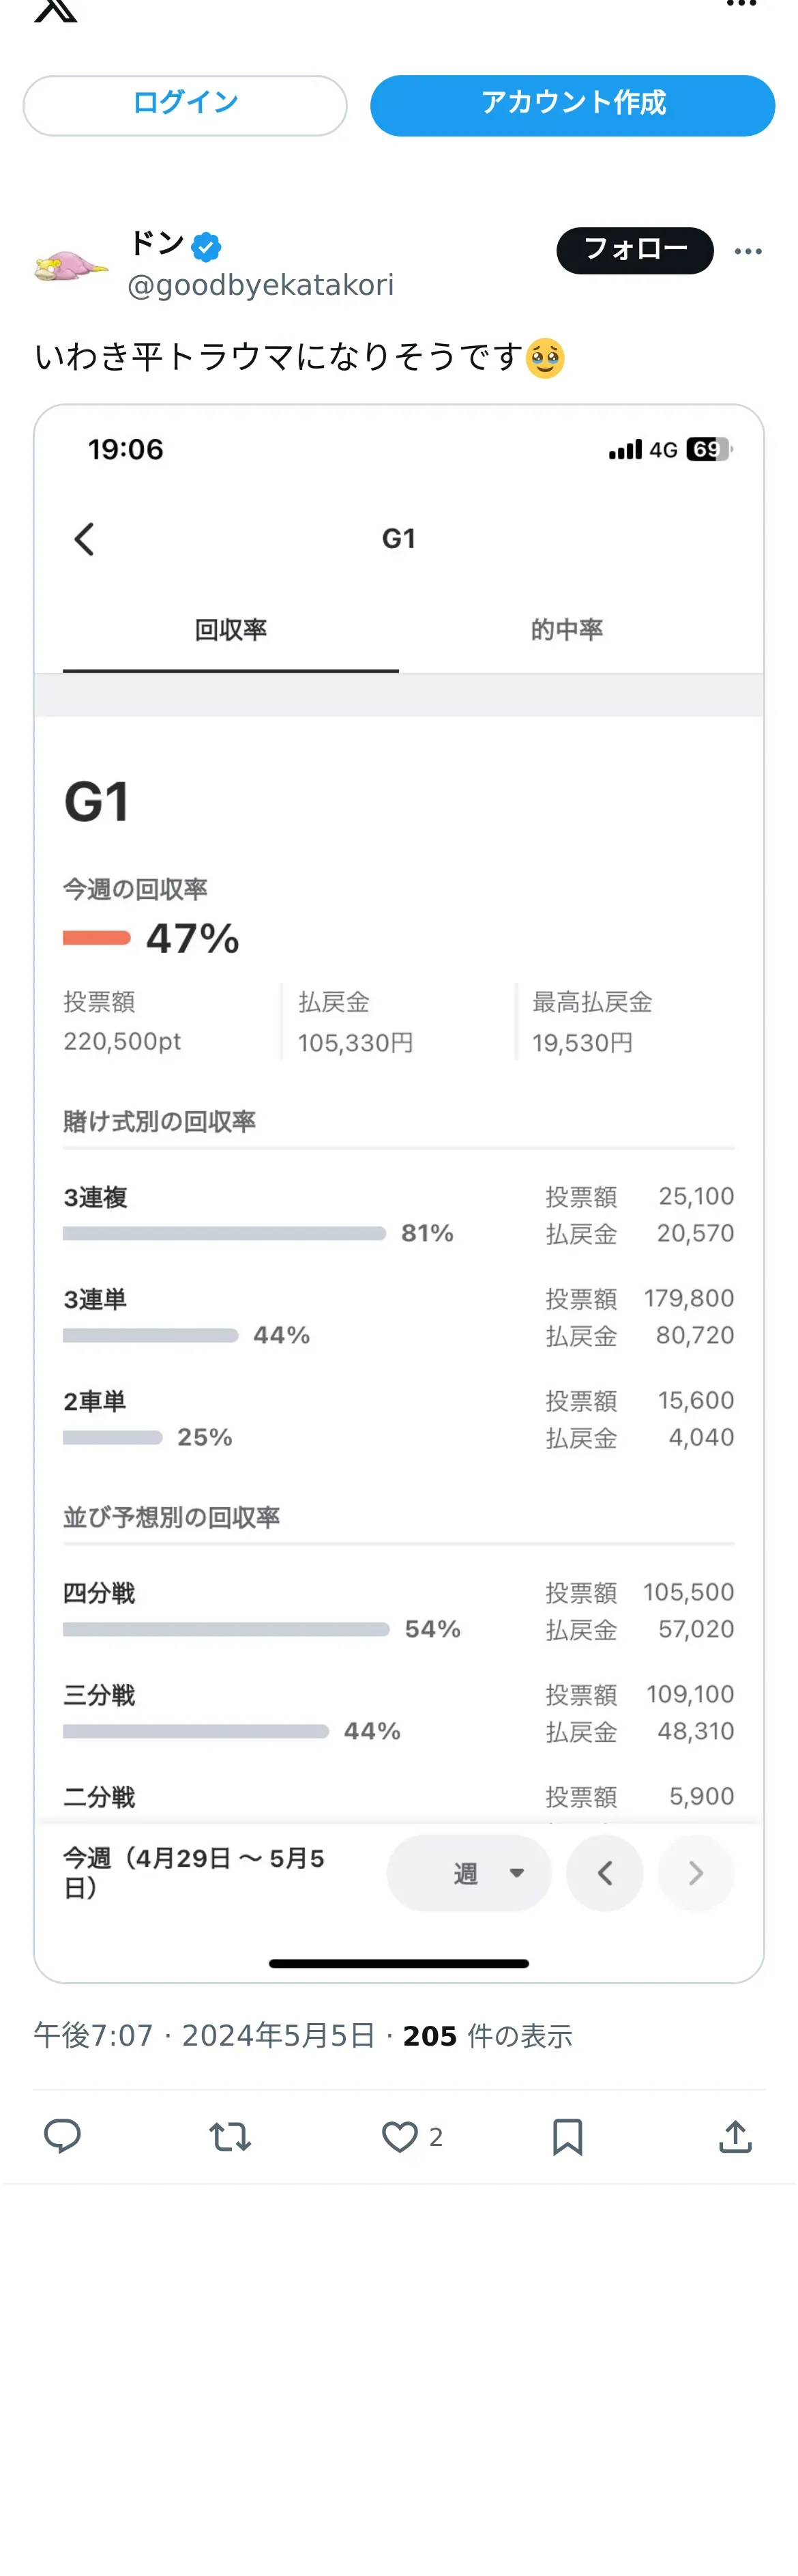Follow ドン with フォロー button
Screen dimensions: 798x2576
click(x=634, y=250)
